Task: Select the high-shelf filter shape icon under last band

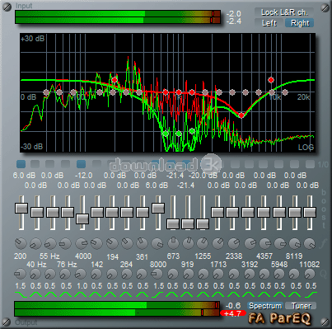Action: pyautogui.click(x=311, y=294)
